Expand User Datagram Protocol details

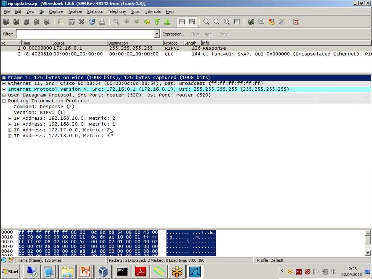point(4,95)
